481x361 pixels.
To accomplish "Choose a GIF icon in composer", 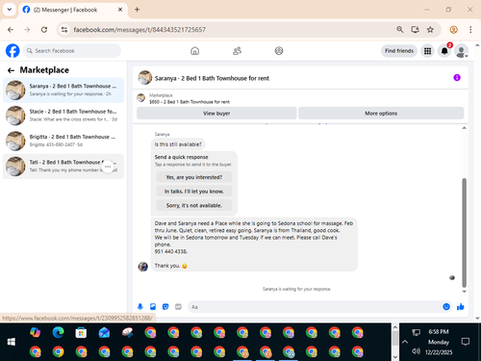I will (x=178, y=307).
